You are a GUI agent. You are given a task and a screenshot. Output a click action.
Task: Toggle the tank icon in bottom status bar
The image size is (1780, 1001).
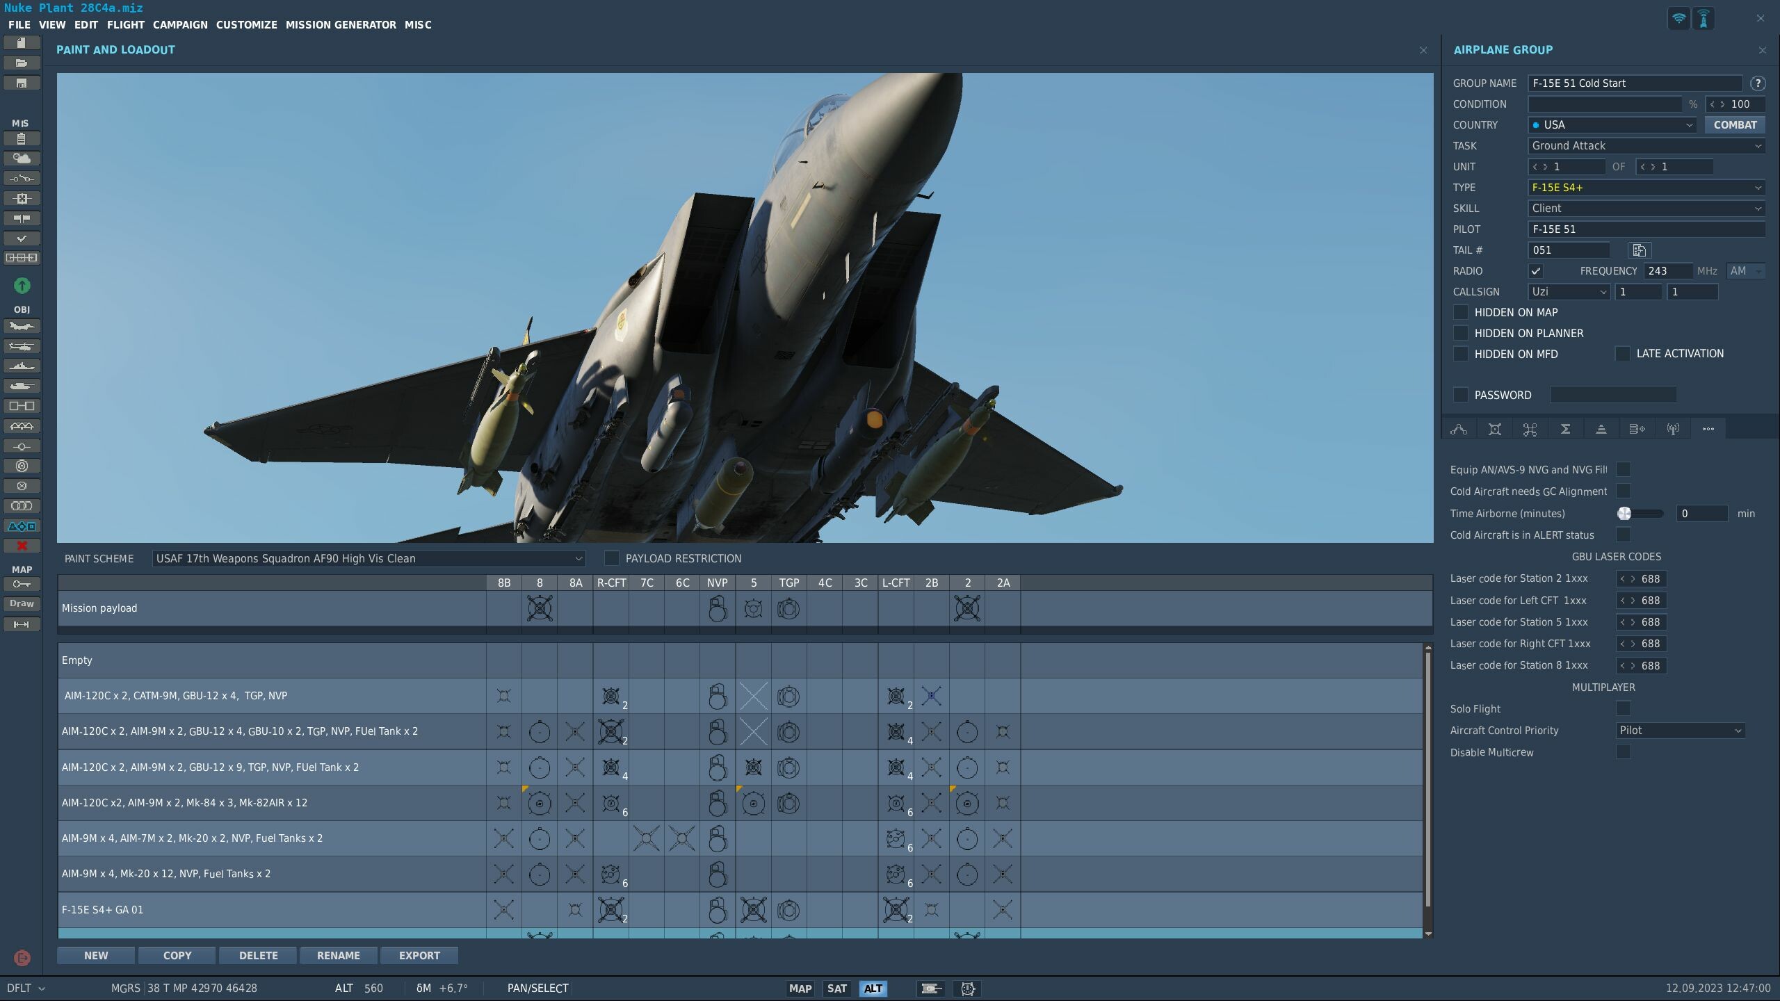pyautogui.click(x=931, y=988)
